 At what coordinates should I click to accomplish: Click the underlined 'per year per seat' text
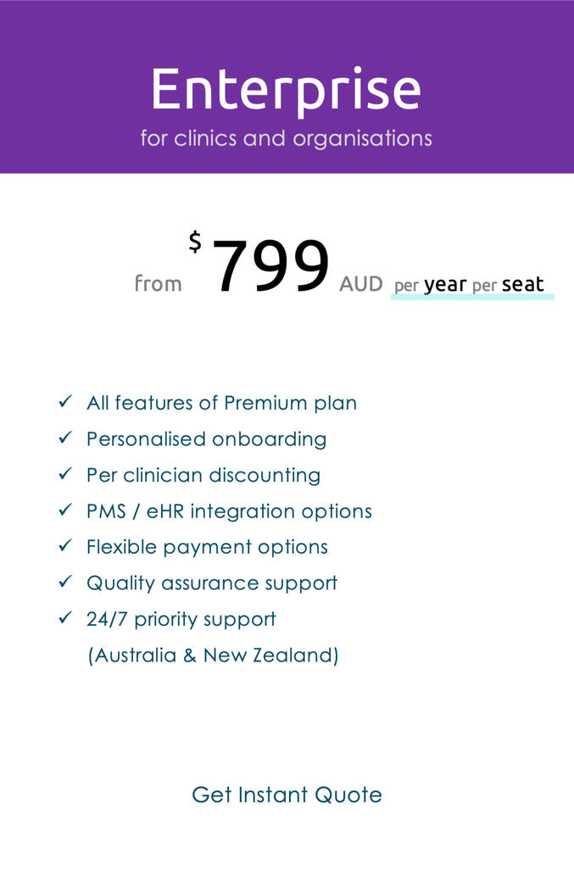pyautogui.click(x=470, y=285)
